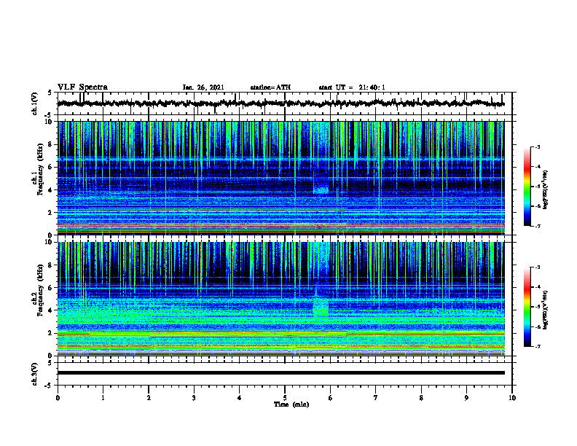Click the "VLF Spectra" plot title
Screen dimensions: 577x446
click(82, 87)
